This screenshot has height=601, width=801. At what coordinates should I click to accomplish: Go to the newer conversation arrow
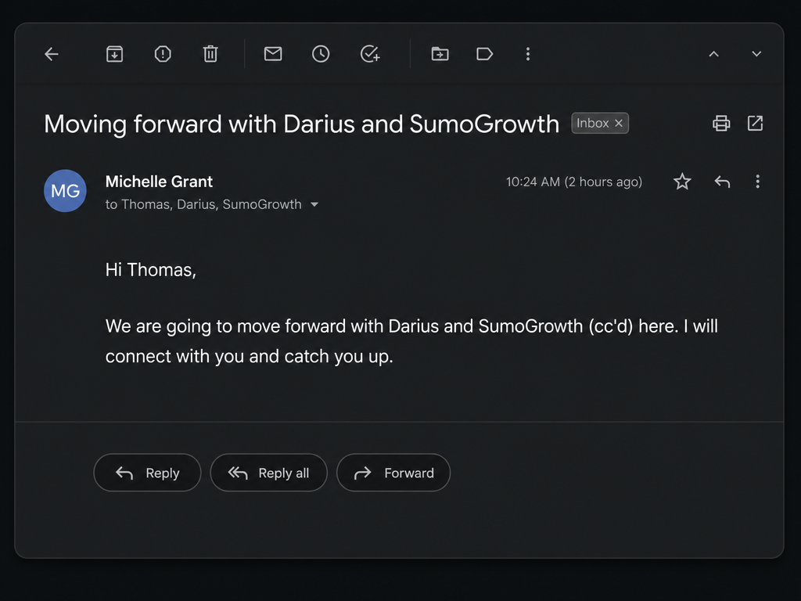pyautogui.click(x=713, y=54)
